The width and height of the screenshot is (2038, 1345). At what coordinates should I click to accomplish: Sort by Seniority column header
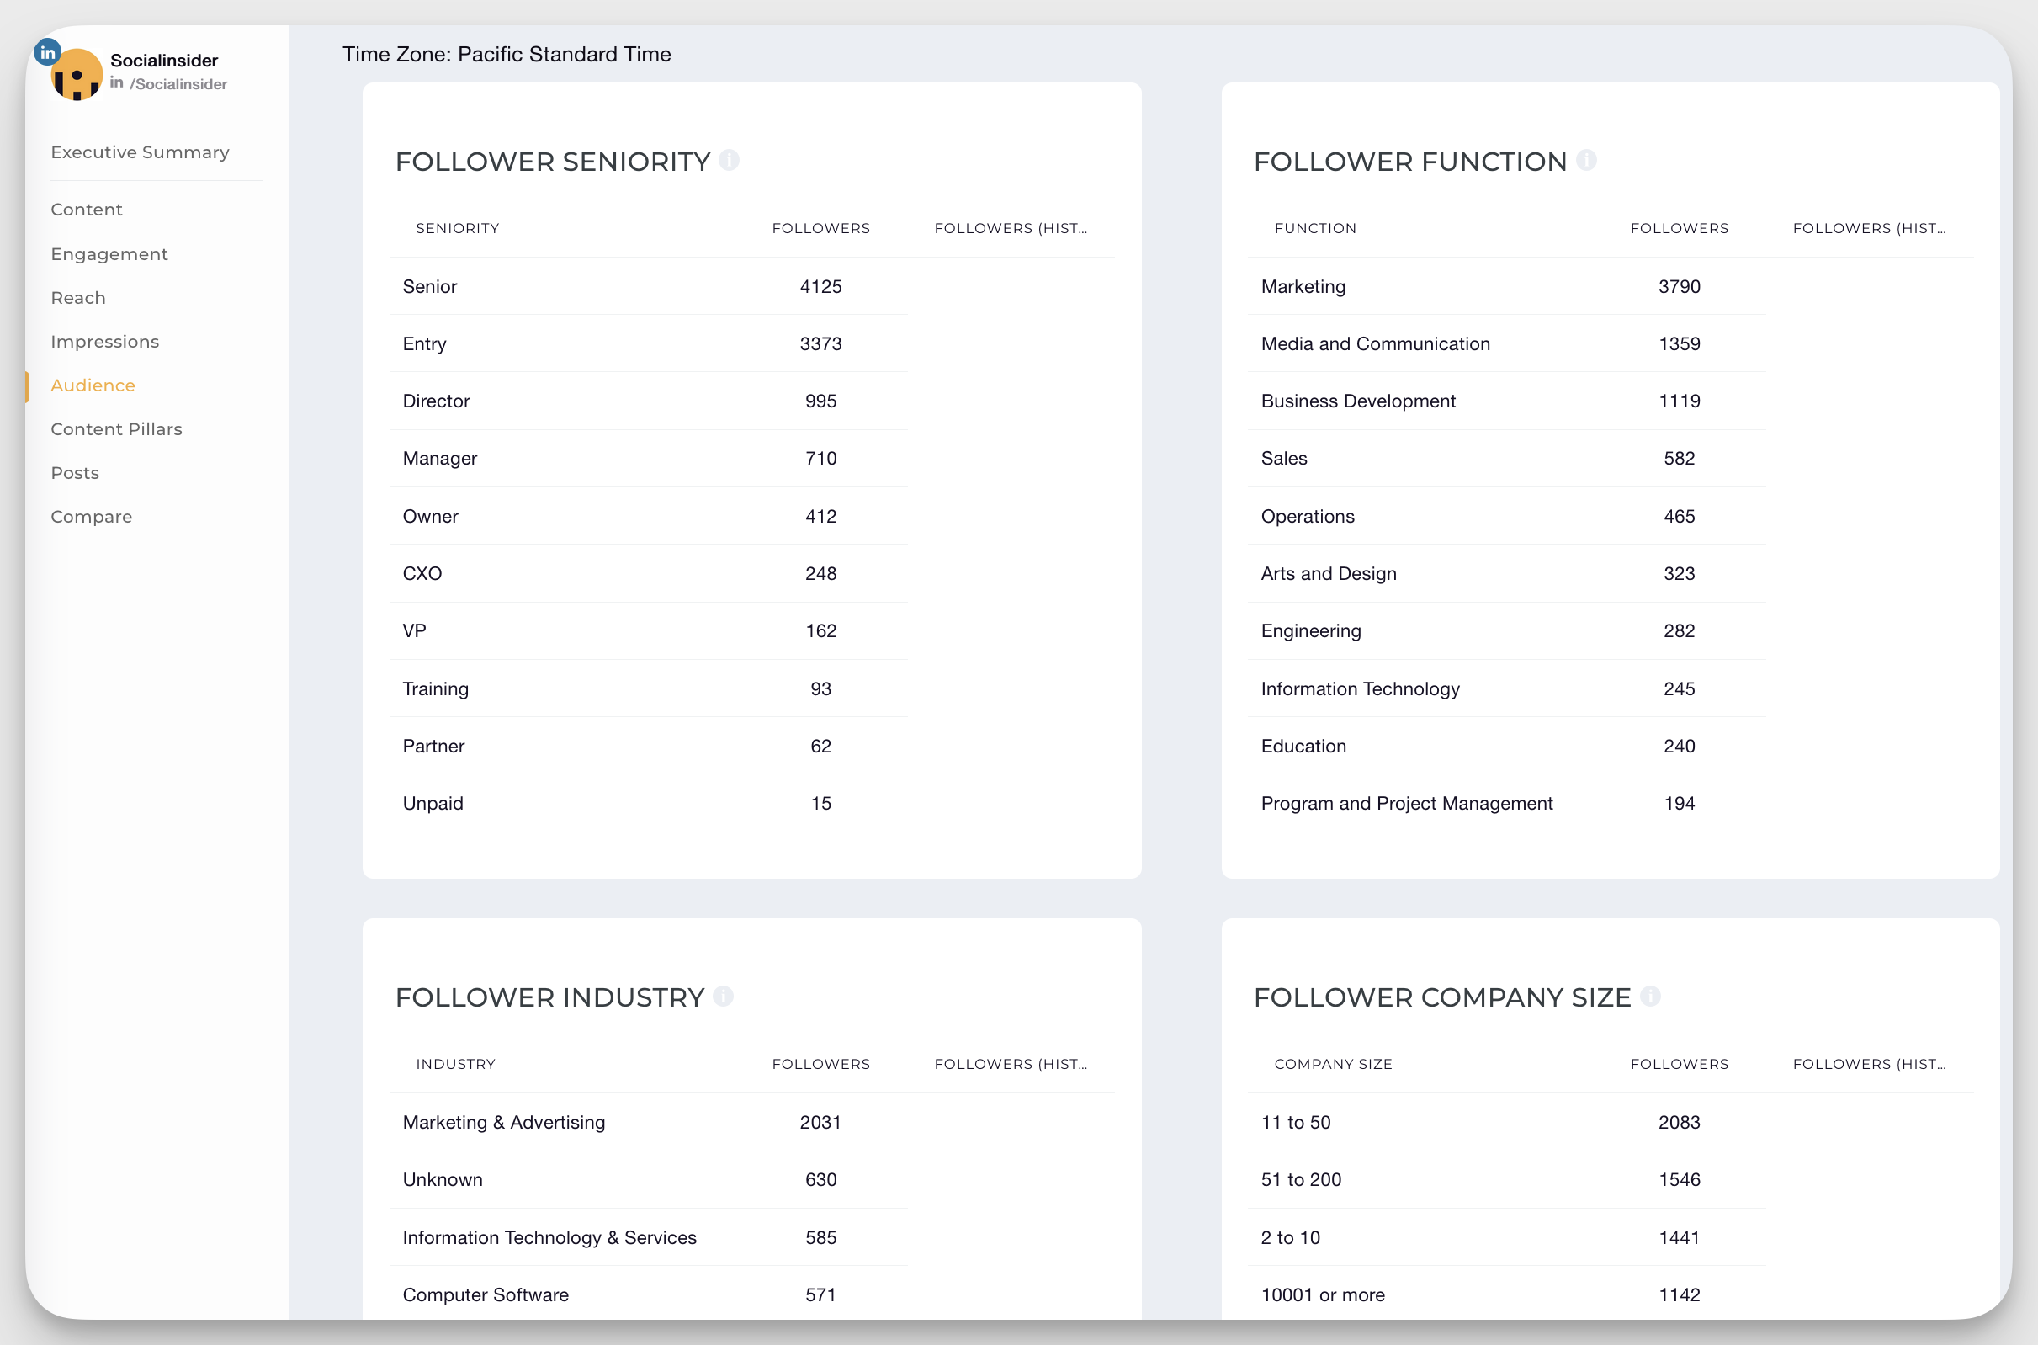(457, 228)
